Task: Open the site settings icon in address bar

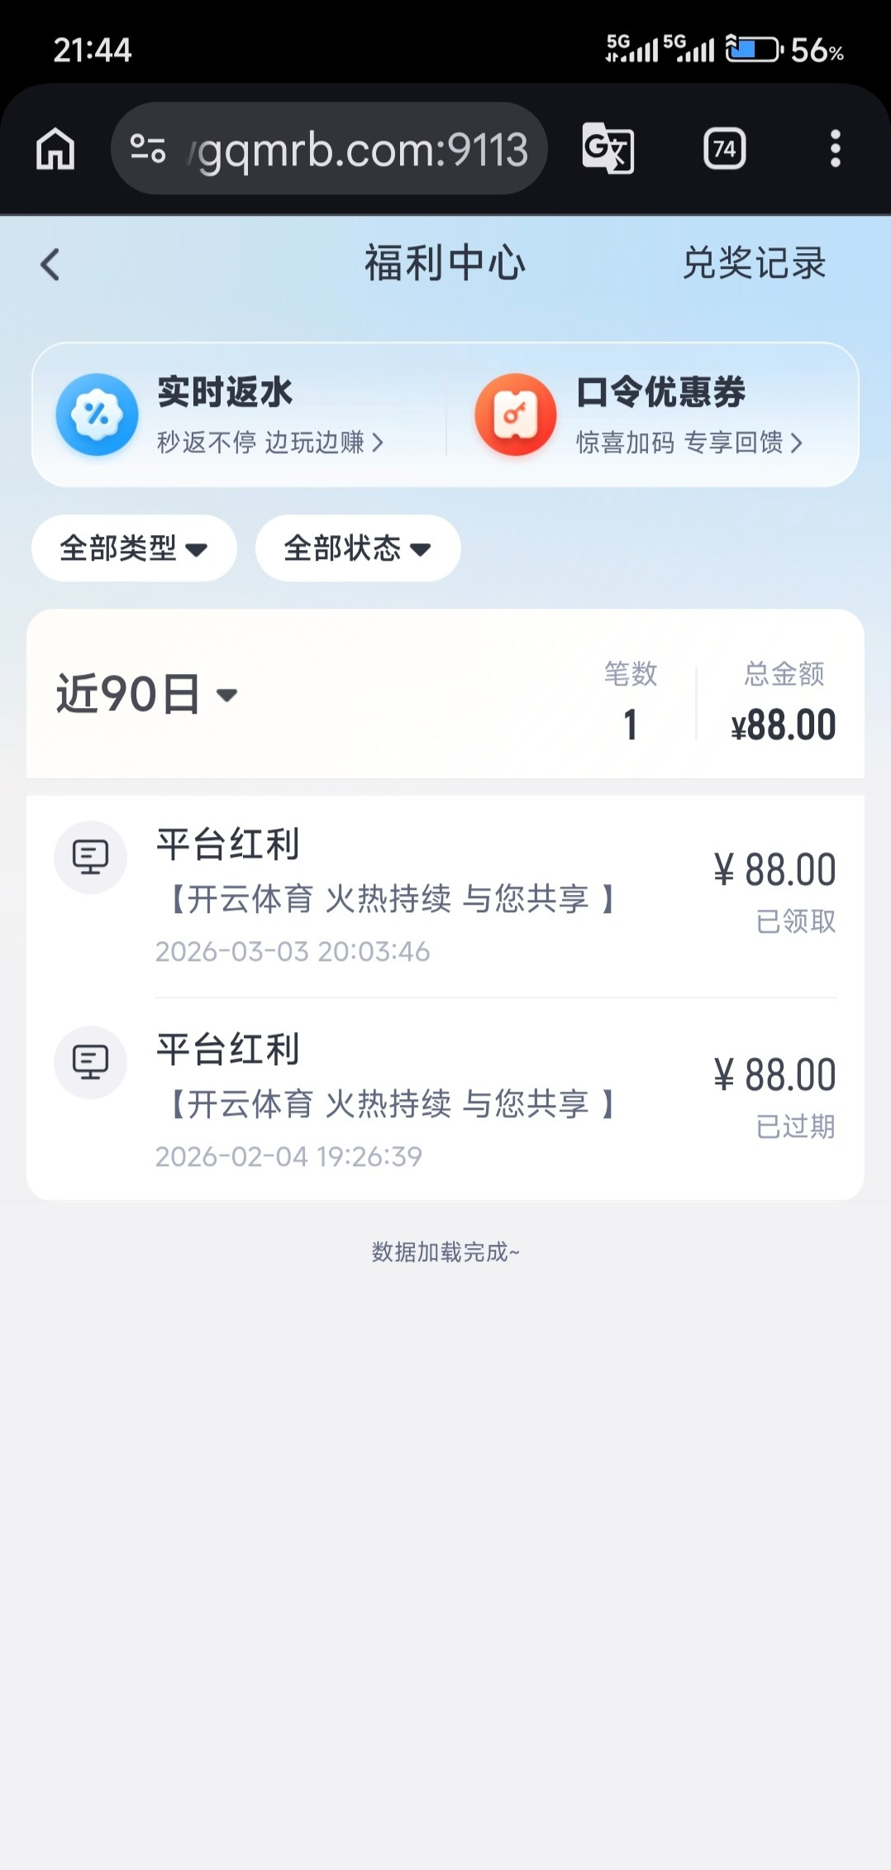Action: click(148, 149)
